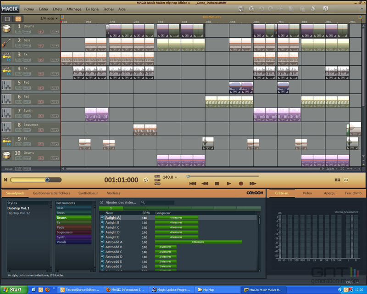The width and height of the screenshot is (367, 294).
Task: Click the red Record button in transport
Action: pyautogui.click(x=241, y=184)
